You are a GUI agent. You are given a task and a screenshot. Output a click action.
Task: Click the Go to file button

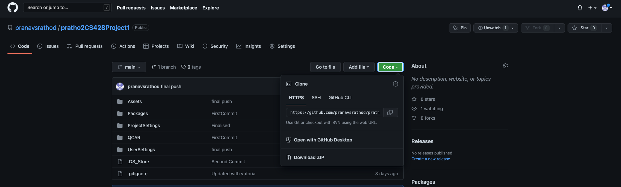coord(325,67)
